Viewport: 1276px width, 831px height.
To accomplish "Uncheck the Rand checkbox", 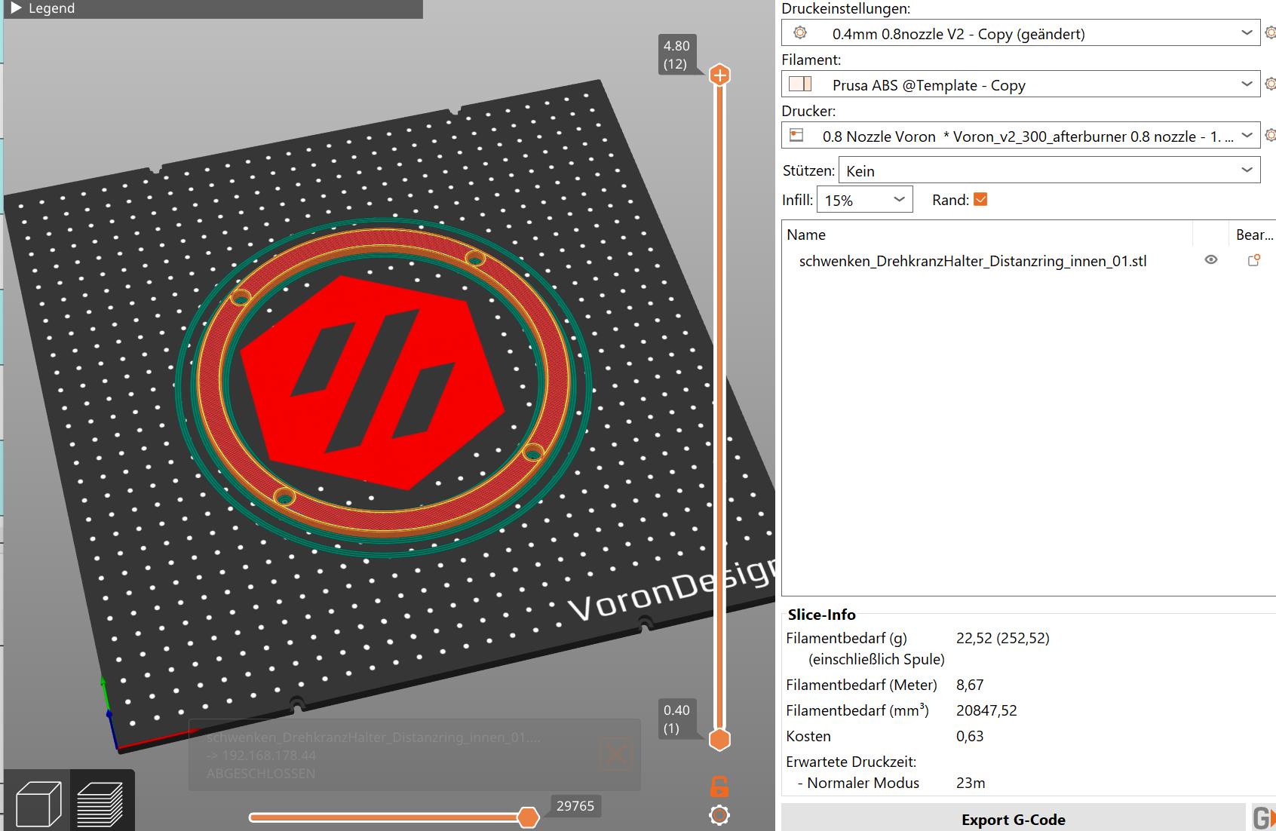I will click(x=980, y=199).
